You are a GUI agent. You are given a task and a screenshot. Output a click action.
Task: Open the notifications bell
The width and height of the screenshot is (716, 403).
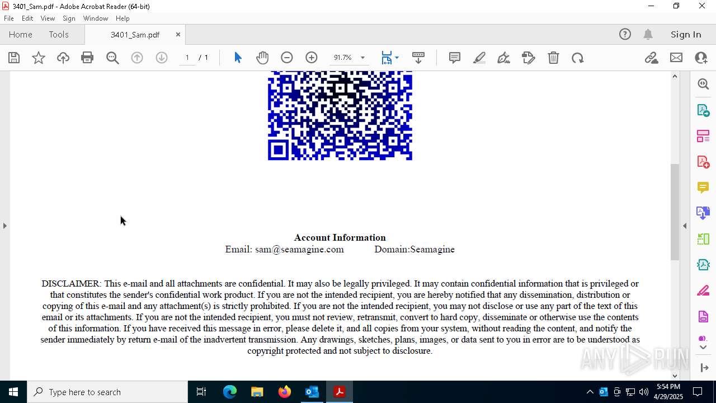[648, 34]
